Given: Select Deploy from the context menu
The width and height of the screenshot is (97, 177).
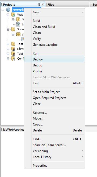Looking at the screenshot, I should [x=54, y=59].
